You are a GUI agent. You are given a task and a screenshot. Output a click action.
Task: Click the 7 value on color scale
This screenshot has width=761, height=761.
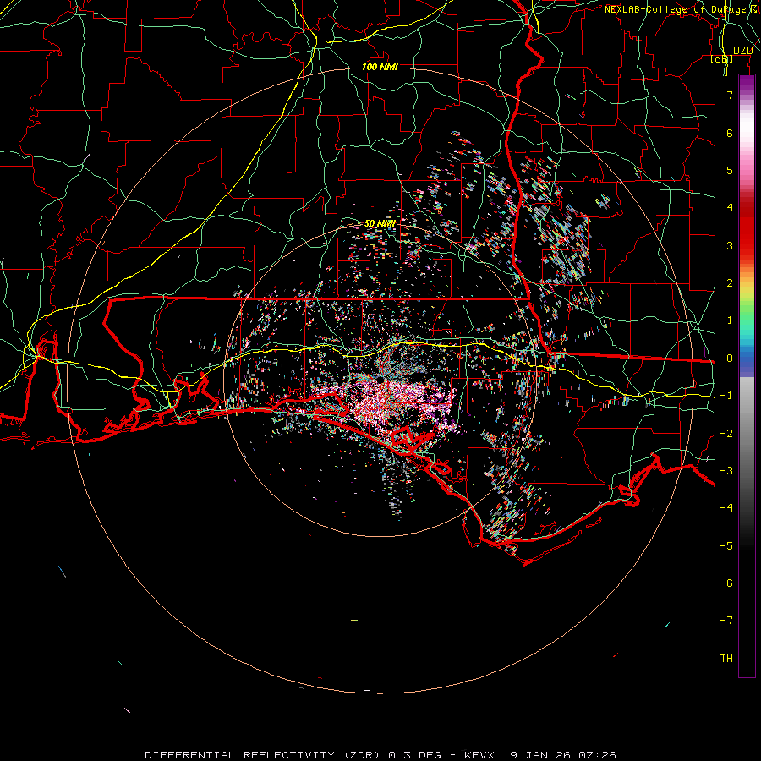730,95
